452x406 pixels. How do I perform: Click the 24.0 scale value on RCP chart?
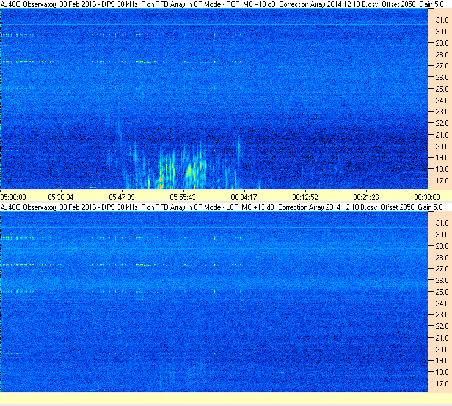(442, 101)
